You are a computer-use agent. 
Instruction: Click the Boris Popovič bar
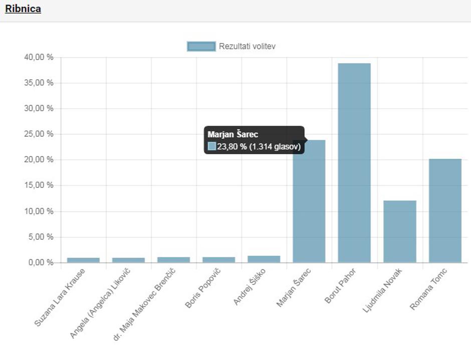tap(218, 259)
